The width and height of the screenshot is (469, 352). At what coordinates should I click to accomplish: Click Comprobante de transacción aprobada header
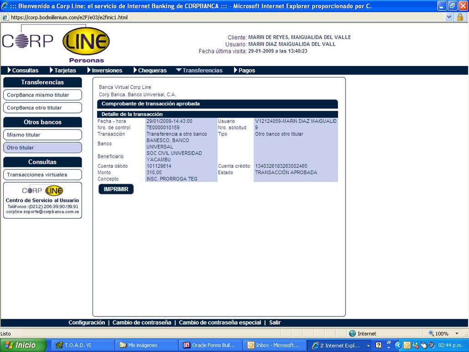click(217, 104)
